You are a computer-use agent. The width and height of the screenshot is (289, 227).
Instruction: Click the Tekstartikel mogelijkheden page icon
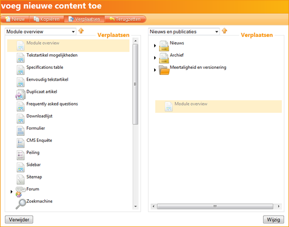[x=21, y=58]
